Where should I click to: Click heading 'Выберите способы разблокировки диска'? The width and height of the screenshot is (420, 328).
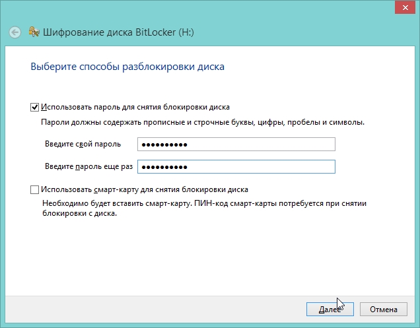coord(127,67)
